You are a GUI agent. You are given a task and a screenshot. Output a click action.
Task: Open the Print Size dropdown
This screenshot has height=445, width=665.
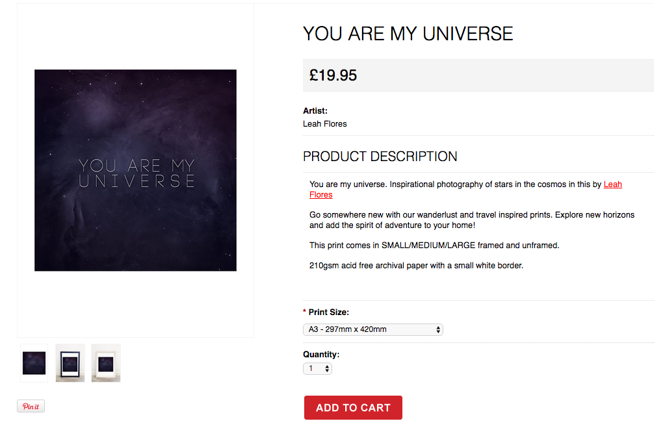tap(372, 329)
